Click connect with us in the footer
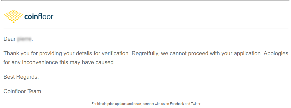The height and width of the screenshot is (108, 291). 153,104
